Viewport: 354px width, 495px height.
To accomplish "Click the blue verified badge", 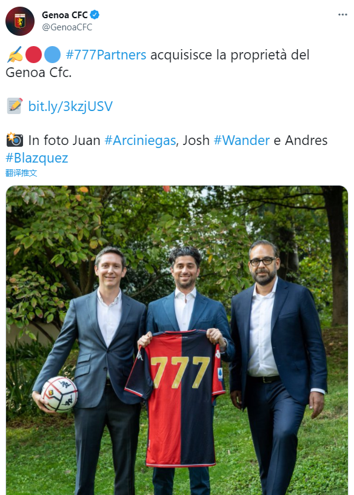I will pos(95,15).
